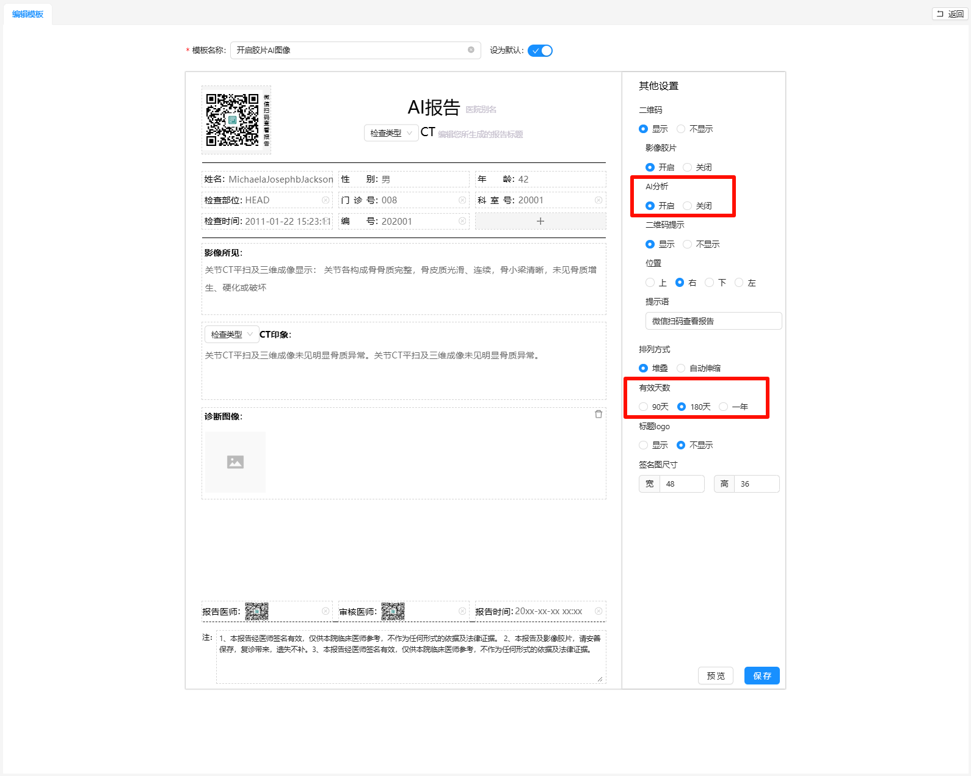Open 检查类型 dropdown under report title
The height and width of the screenshot is (776, 971).
pos(391,133)
